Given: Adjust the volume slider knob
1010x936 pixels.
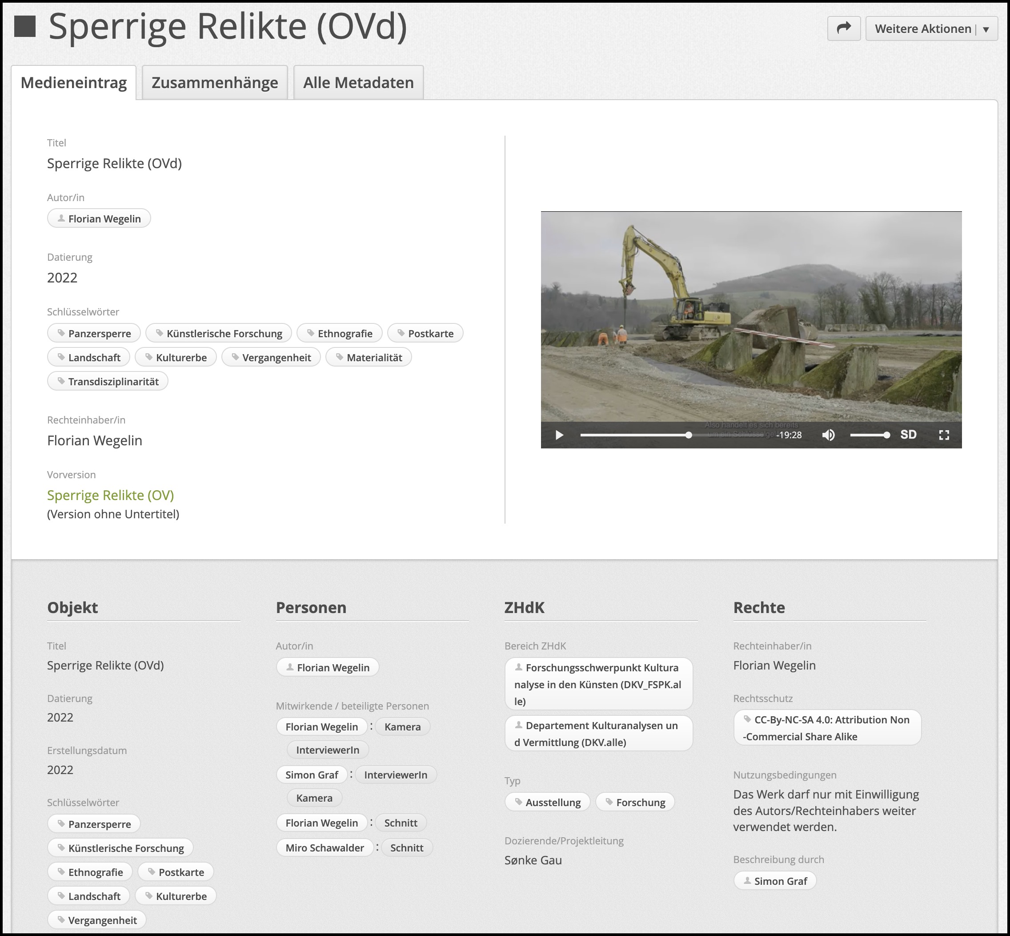Looking at the screenshot, I should 886,435.
